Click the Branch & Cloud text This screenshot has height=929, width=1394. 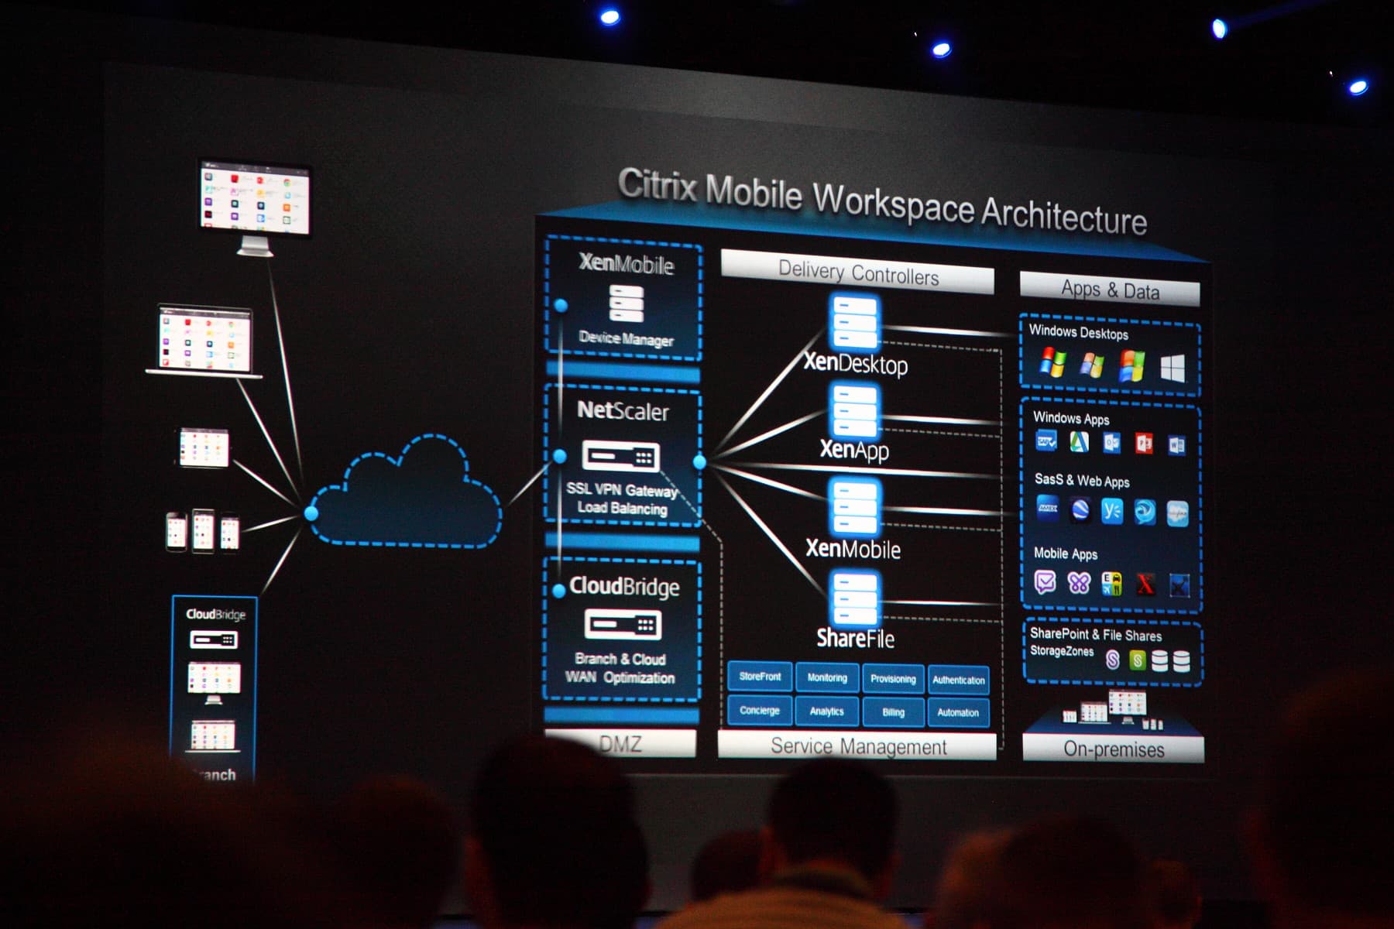(x=620, y=659)
